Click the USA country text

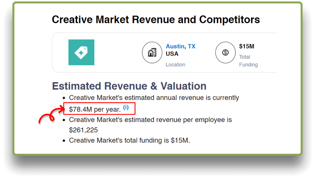tap(172, 54)
